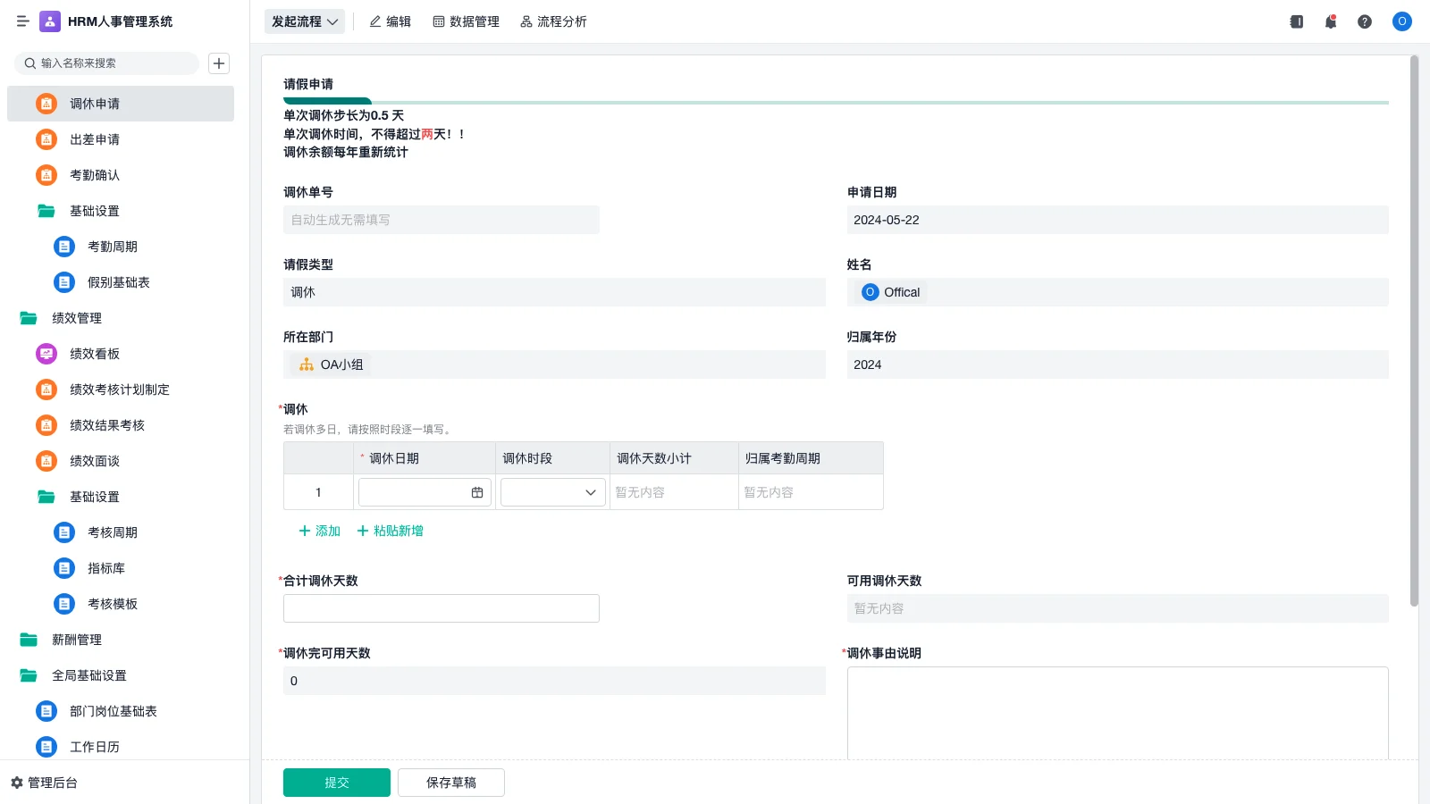Click inside the 合计调休天数 input field
This screenshot has height=804, width=1430.
(441, 607)
